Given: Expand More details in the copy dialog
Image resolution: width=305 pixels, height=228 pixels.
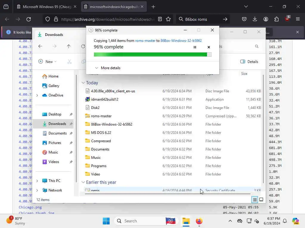Looking at the screenshot, I should (108, 68).
